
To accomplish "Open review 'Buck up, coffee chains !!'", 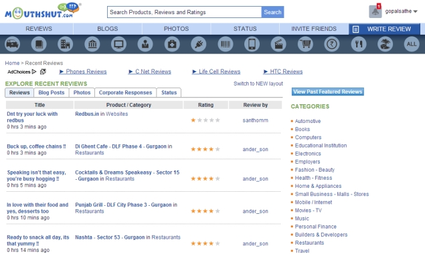I will (x=36, y=146).
